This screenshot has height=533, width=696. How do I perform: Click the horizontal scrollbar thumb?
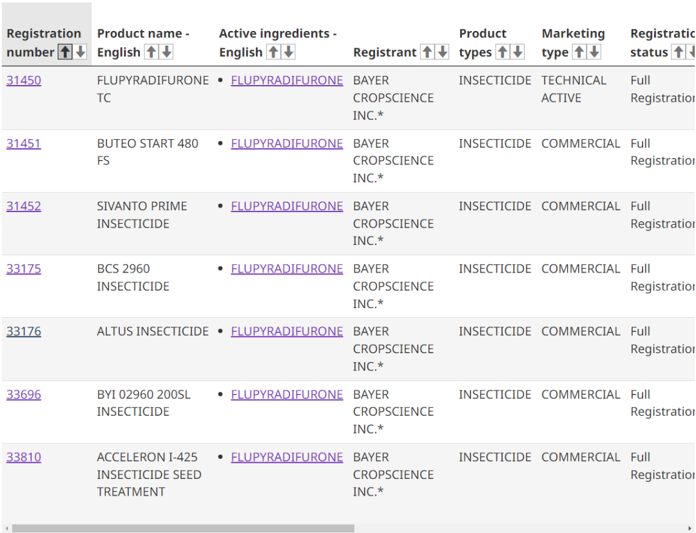click(x=183, y=528)
